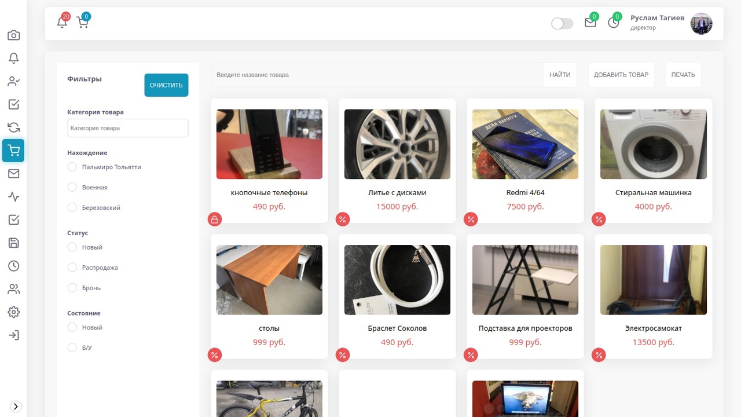Select the Новый option under Состояние

coord(72,327)
